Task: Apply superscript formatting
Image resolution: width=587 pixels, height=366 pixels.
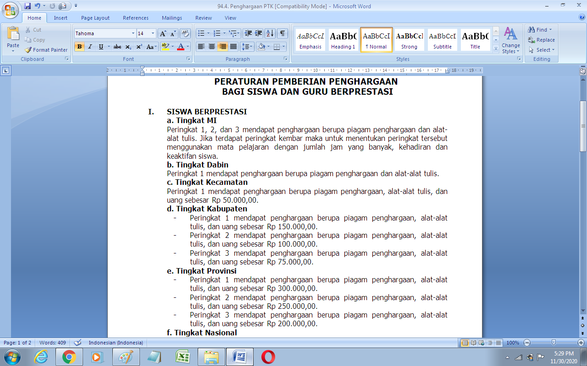Action: 139,47
